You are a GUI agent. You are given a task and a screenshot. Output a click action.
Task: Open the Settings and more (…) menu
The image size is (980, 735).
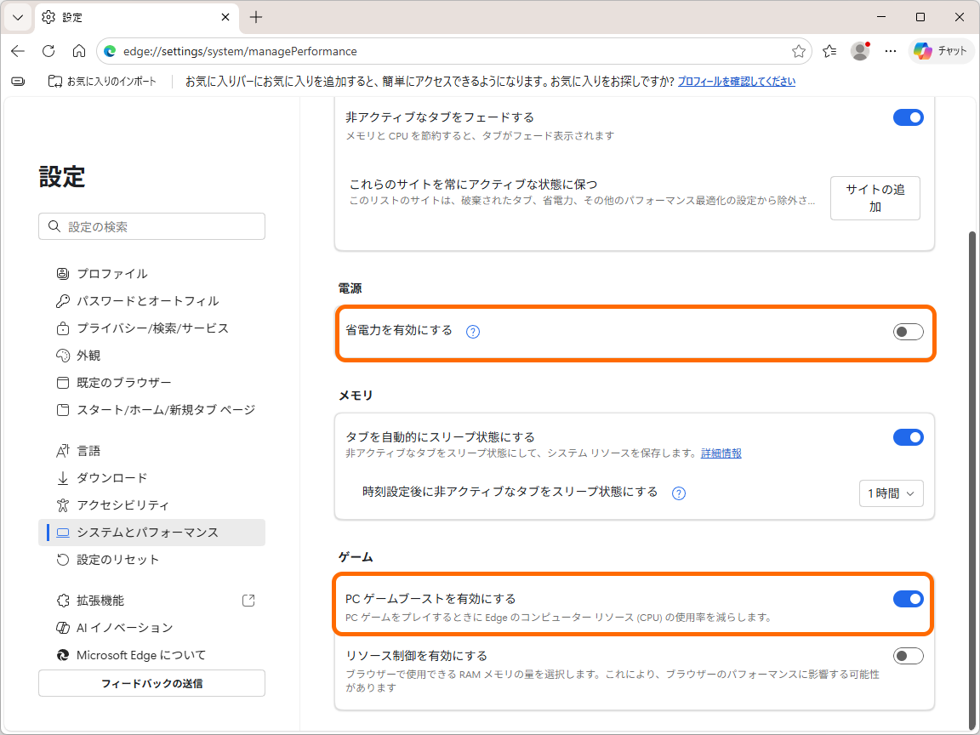point(890,51)
